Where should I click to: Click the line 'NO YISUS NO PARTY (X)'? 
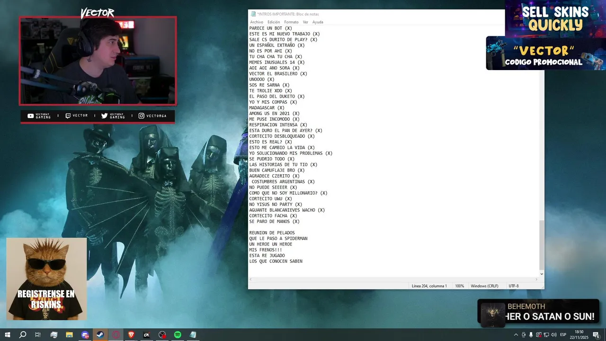(276, 205)
